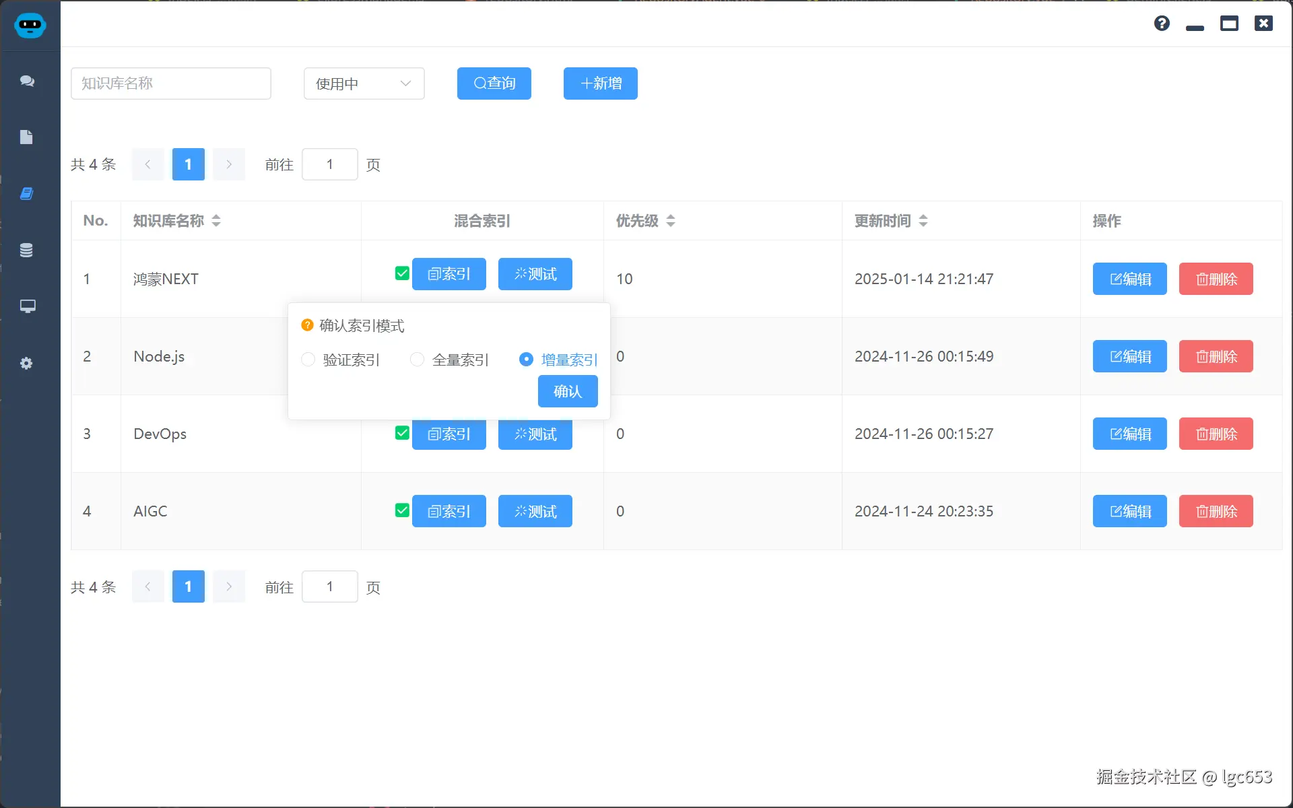Toggle hybrid index checkbox for AIGC row
Screen dimensions: 1293x808
point(402,510)
